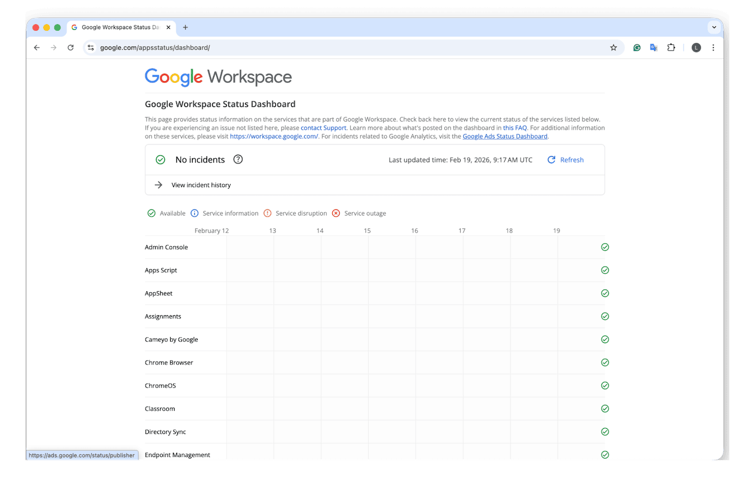Open the help tooltip next to No incidents
This screenshot has height=495, width=750.
[x=238, y=159]
